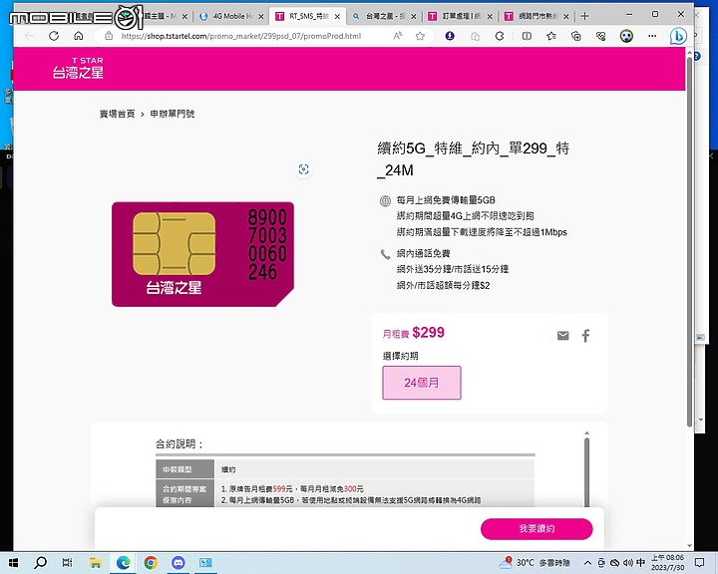Click the 台灣之星 T STAR logo

tap(78, 68)
